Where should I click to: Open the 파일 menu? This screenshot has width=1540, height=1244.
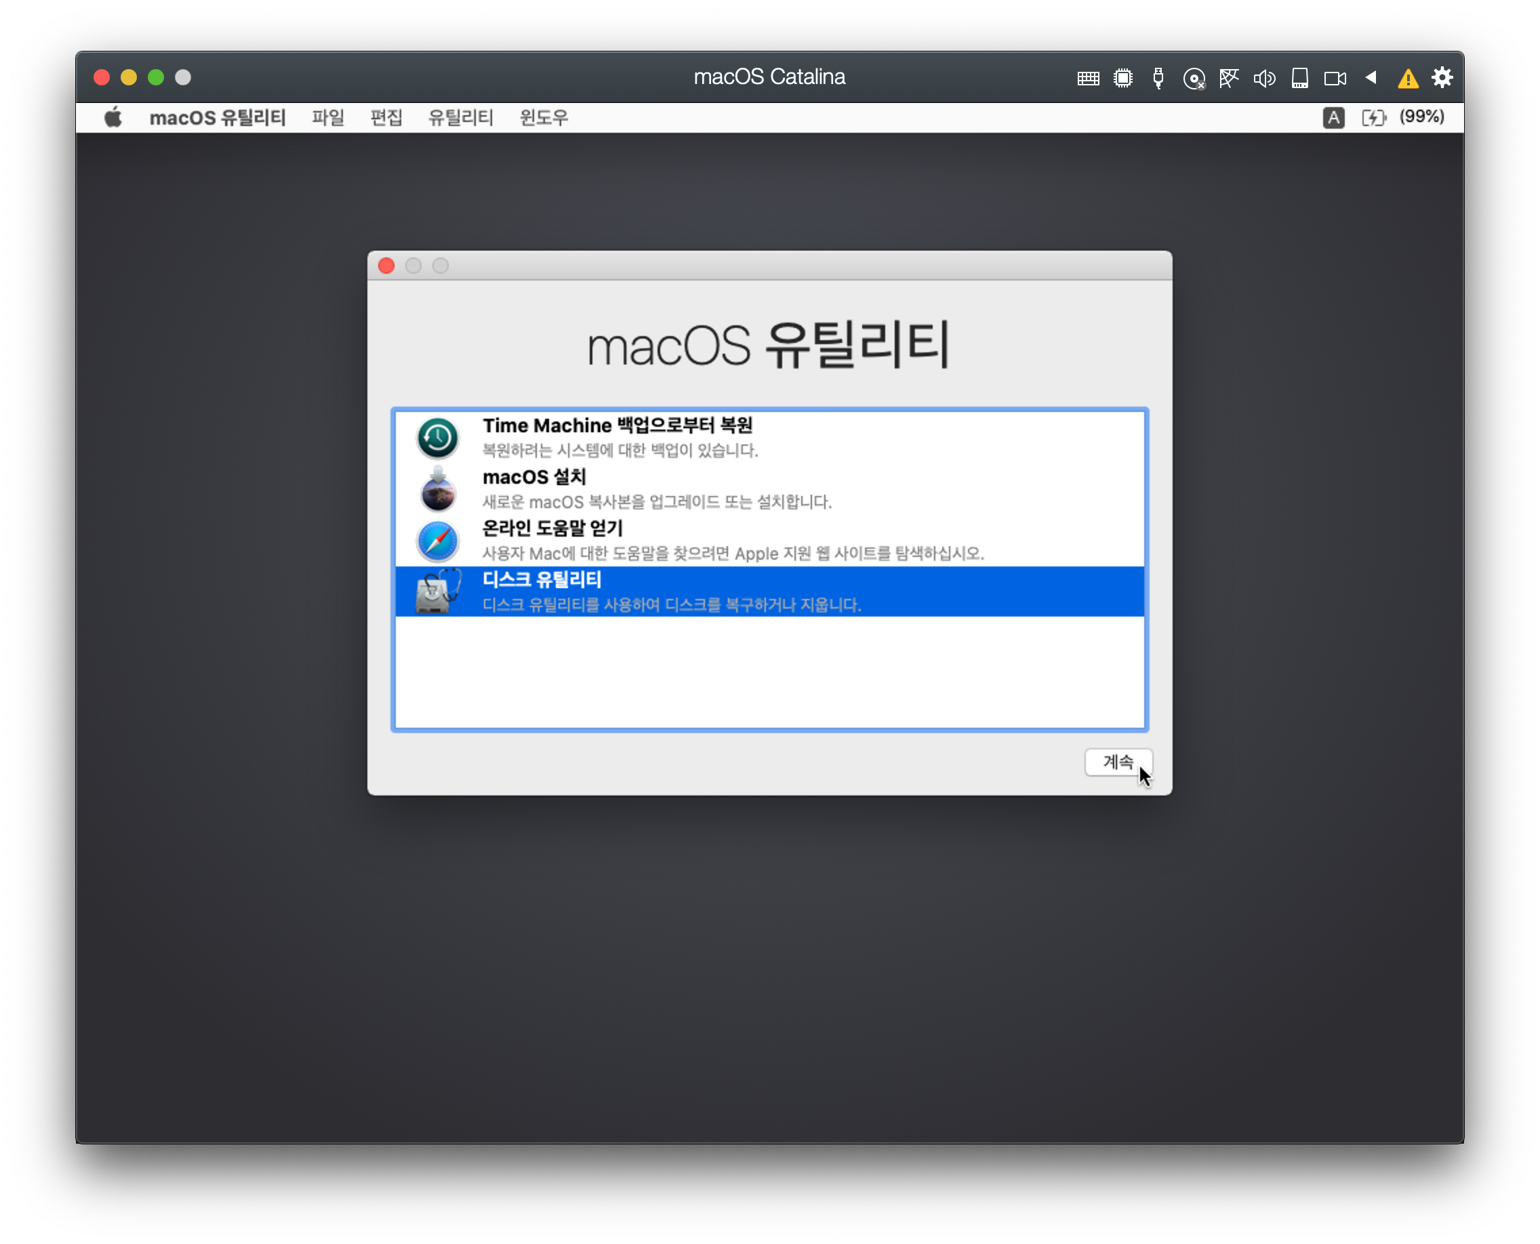coord(327,117)
